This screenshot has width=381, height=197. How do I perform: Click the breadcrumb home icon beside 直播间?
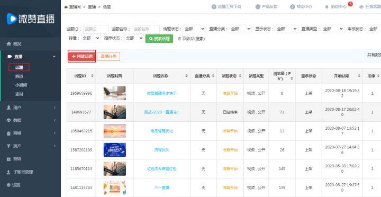(66, 7)
